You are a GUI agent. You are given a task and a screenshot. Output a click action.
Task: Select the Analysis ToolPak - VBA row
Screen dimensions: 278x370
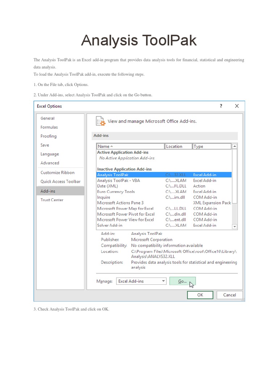tap(164, 181)
